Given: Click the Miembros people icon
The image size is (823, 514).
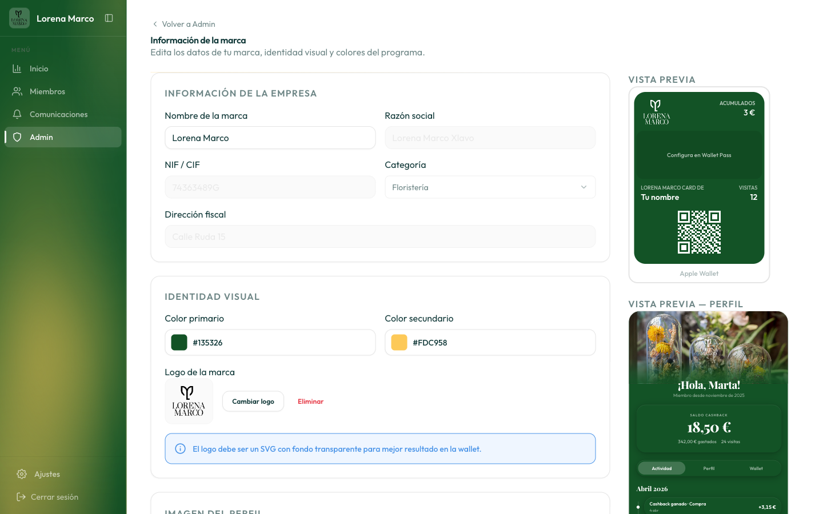Looking at the screenshot, I should coord(17,91).
